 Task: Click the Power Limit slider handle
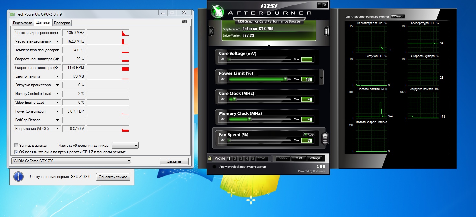pos(285,79)
